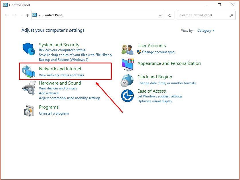240x180 pixels.
Task: Click the Hardware and Sound printer icon
Action: click(29, 88)
